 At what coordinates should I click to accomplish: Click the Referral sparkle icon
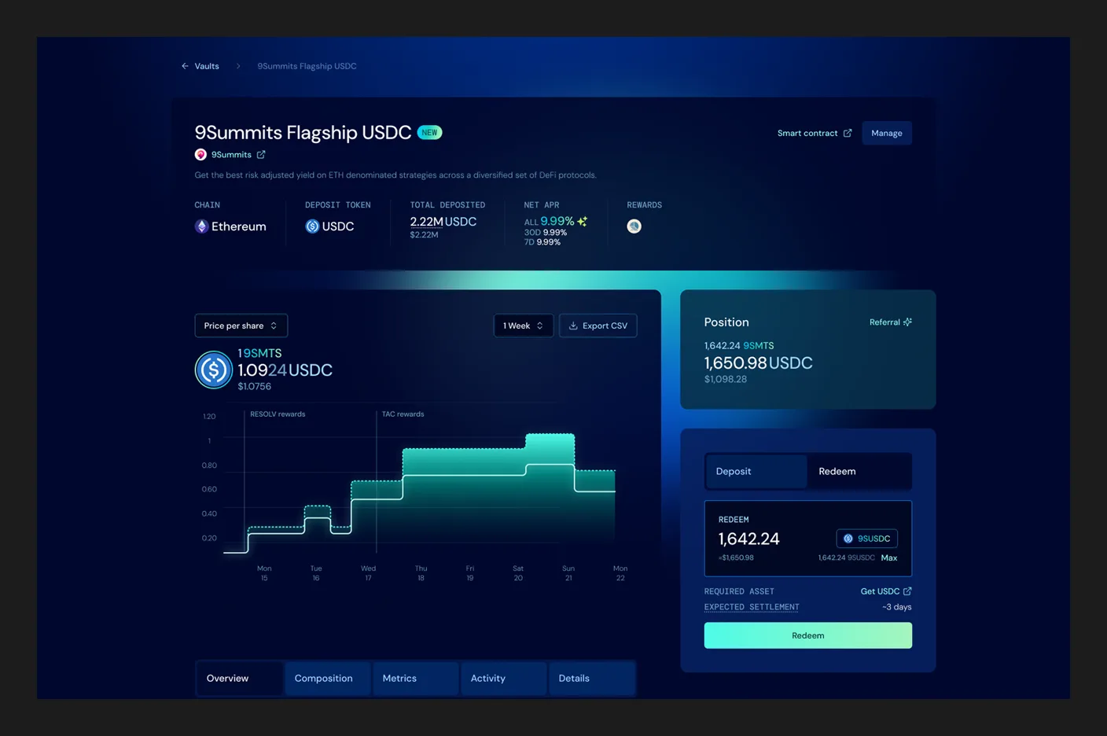pyautogui.click(x=907, y=322)
